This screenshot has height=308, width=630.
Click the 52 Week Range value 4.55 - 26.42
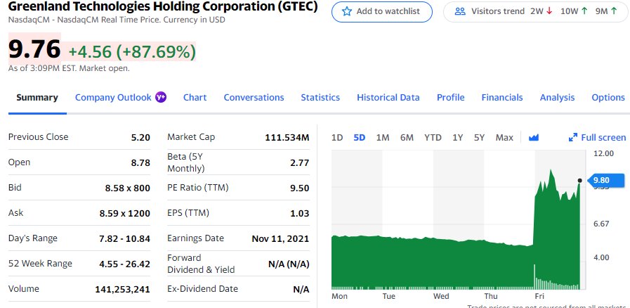click(x=124, y=264)
